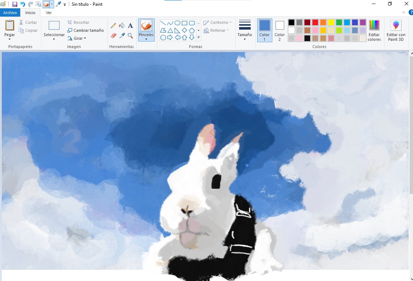Pick the black color swatch in top row
The height and width of the screenshot is (281, 413).
click(x=291, y=22)
